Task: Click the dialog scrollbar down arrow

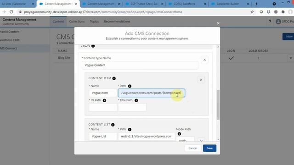Action: click(218, 139)
